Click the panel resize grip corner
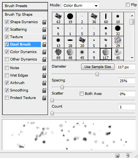138x158 pixels. pos(136,156)
